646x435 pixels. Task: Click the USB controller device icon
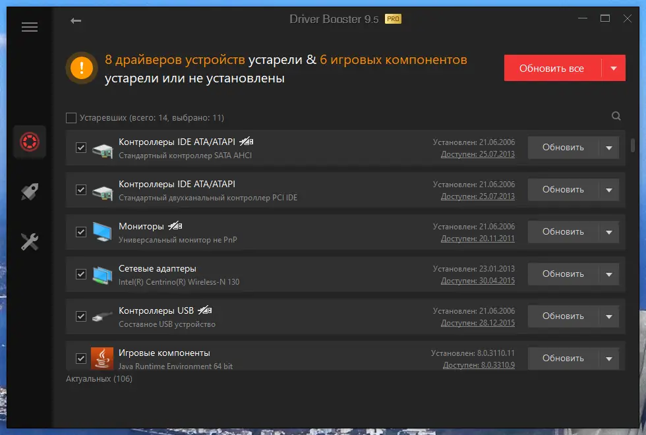tap(102, 316)
